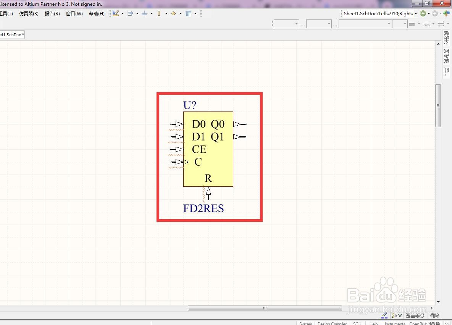Expand power sources dropdown arrow
The image size is (452, 325).
[152, 13]
